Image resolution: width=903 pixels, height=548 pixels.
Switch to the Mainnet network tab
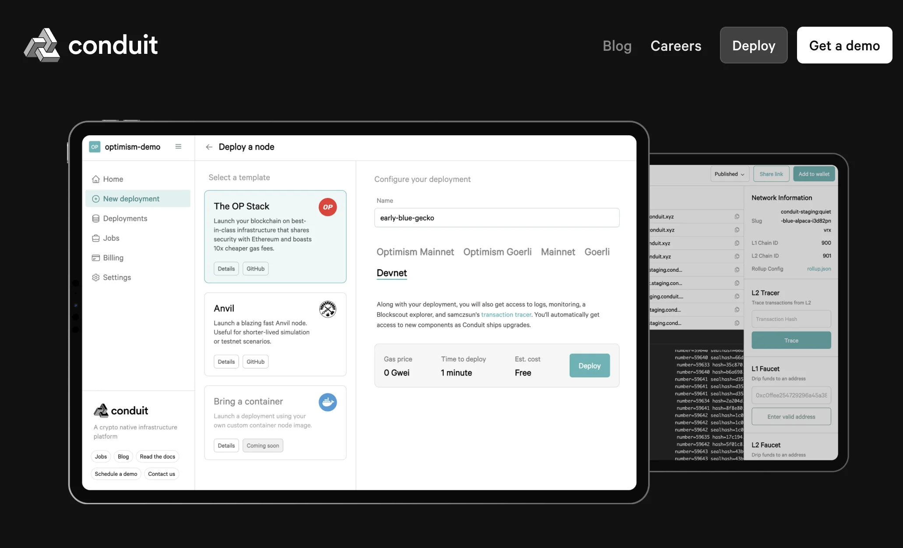(558, 252)
